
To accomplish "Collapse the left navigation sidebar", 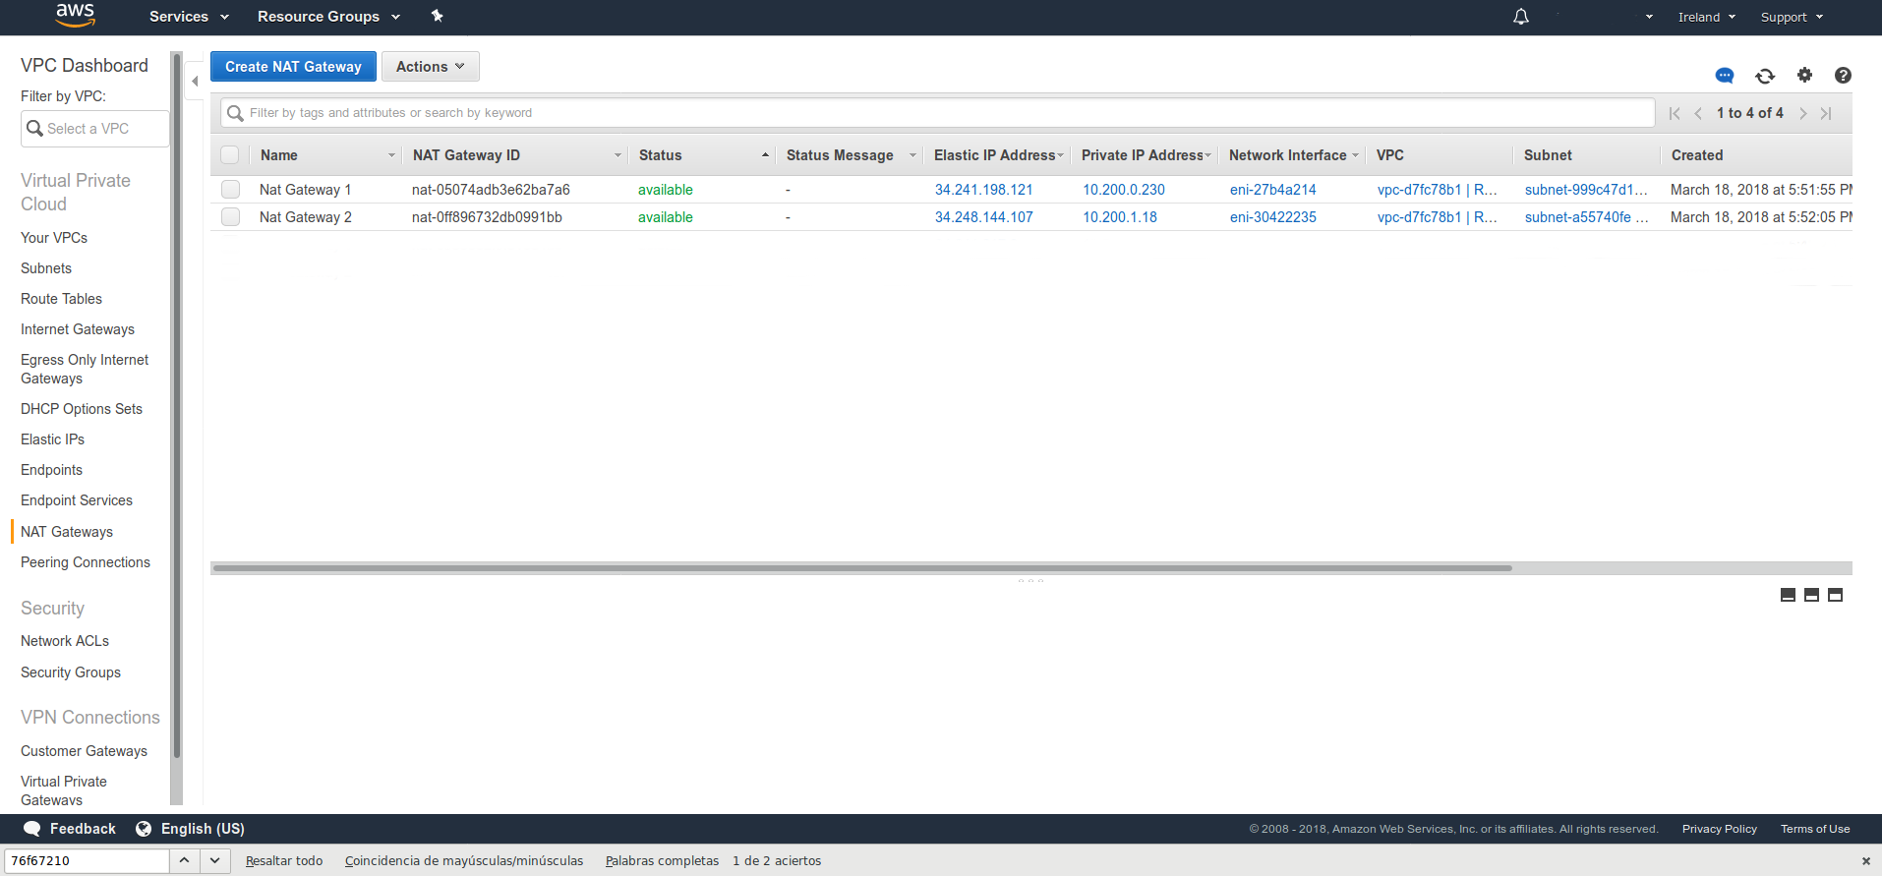I will [195, 82].
